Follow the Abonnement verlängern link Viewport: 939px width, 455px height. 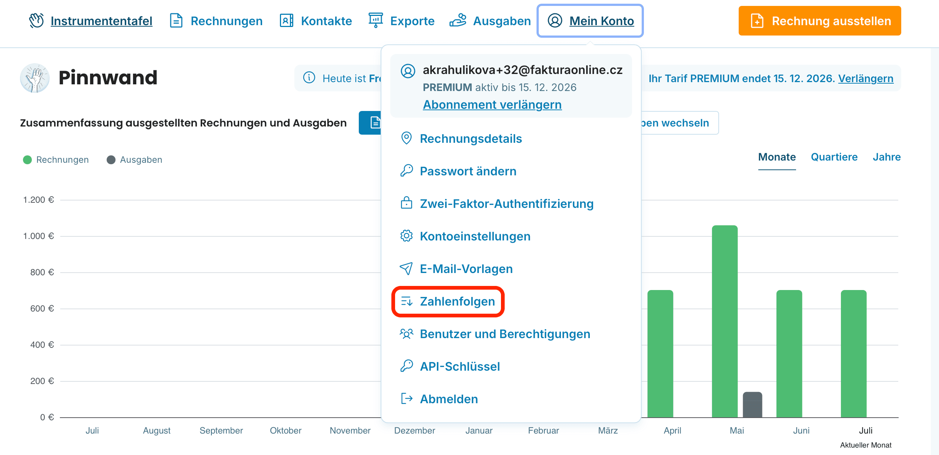coord(492,105)
